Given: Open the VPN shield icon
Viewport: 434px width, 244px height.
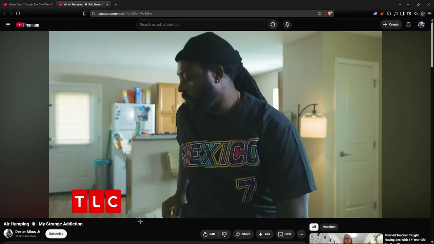Looking at the screenshot, I should [422, 14].
